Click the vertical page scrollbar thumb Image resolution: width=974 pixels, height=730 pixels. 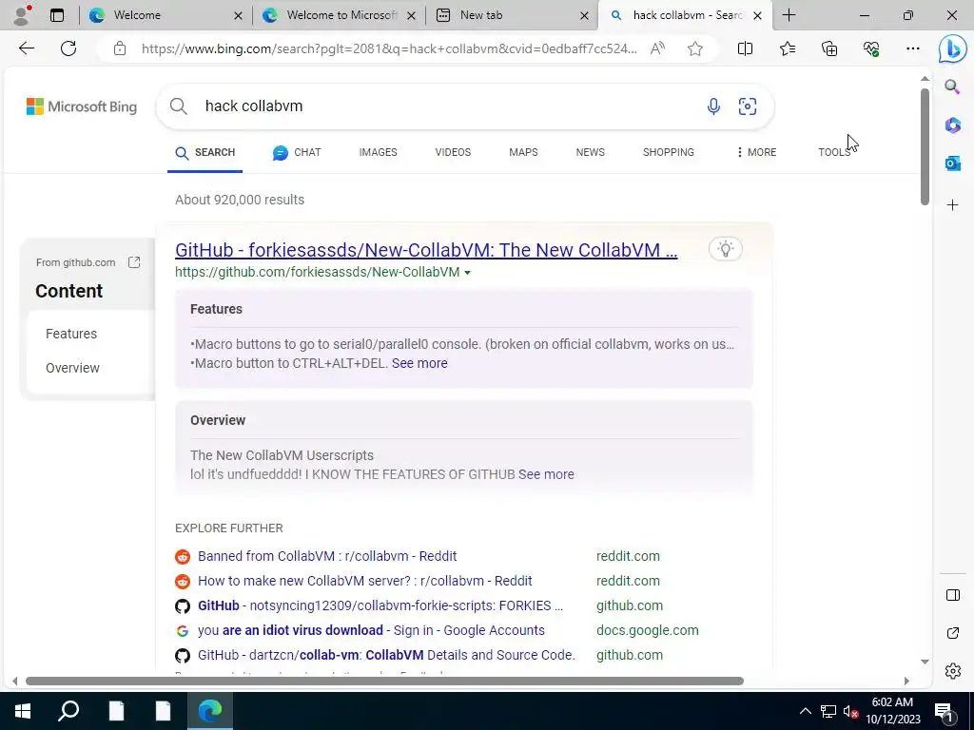coord(925,146)
